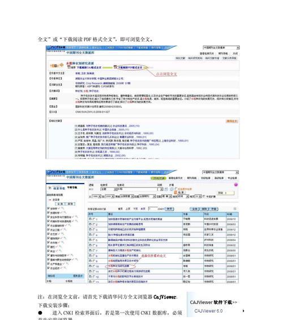The image size is (283, 320).
Task: Click the PDF download disk icon
Action: [115, 67]
